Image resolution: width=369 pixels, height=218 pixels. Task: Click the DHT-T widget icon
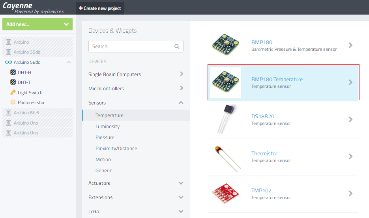click(x=13, y=82)
